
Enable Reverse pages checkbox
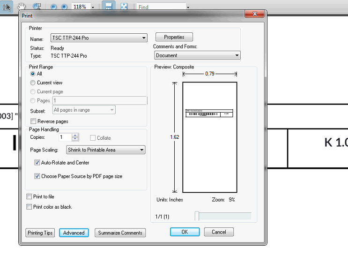tap(33, 121)
